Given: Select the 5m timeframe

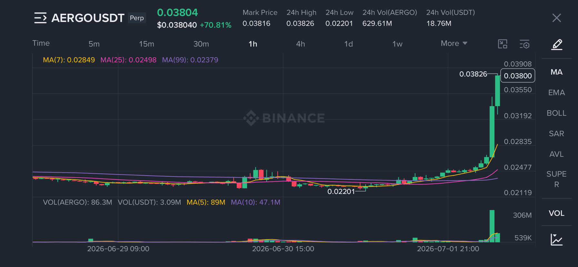Looking at the screenshot, I should (94, 44).
